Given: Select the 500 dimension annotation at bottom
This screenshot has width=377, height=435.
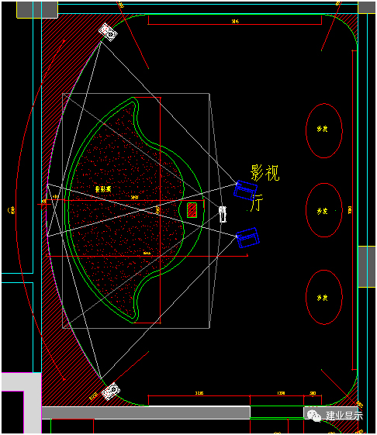Looking at the screenshot, I should coord(313,393).
